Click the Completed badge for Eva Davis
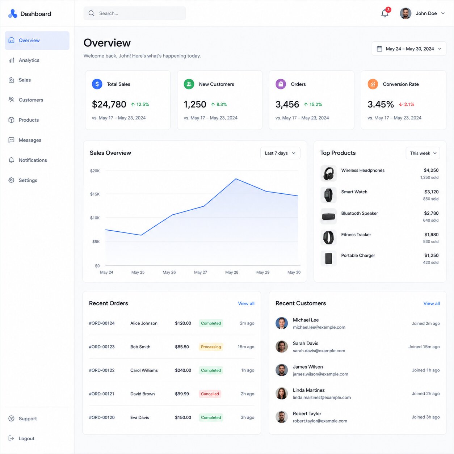The height and width of the screenshot is (454, 454). coord(211,417)
